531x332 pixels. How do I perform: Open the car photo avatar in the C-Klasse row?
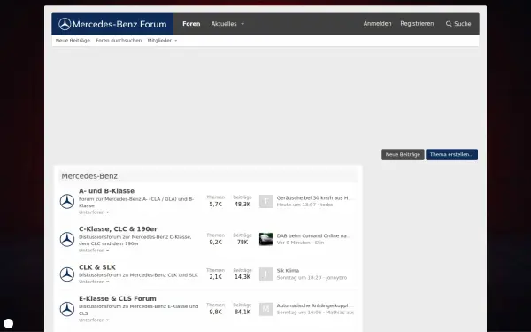coord(265,239)
